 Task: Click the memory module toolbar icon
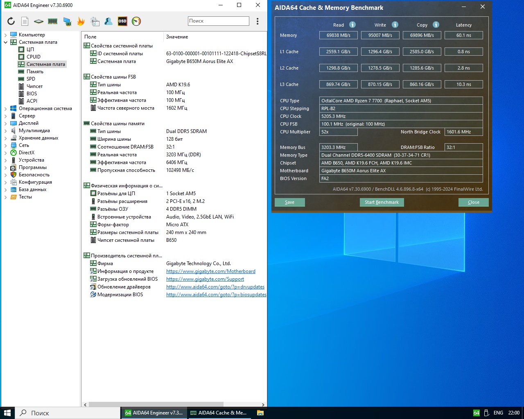pyautogui.click(x=53, y=21)
